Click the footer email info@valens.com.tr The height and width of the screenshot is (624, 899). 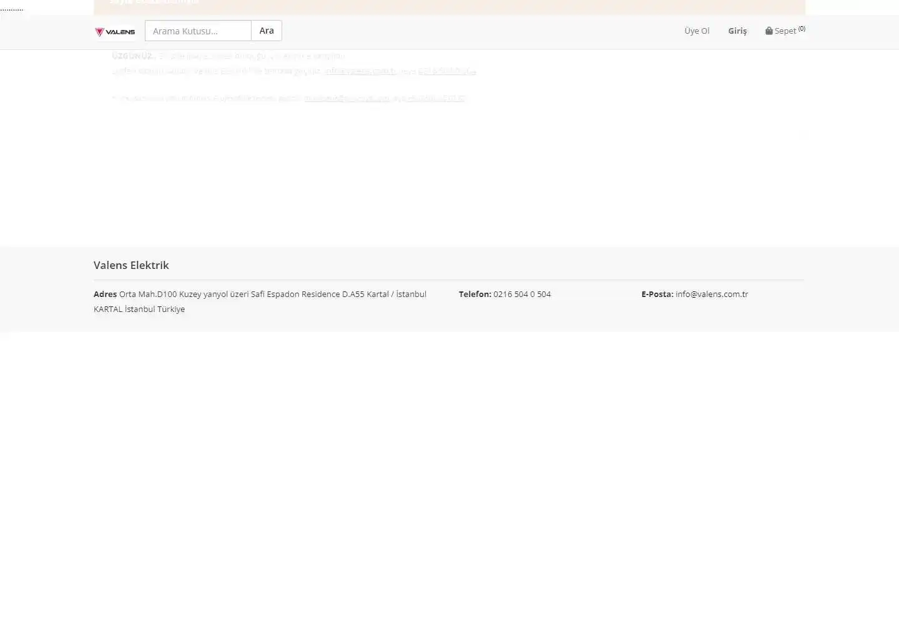[712, 294]
